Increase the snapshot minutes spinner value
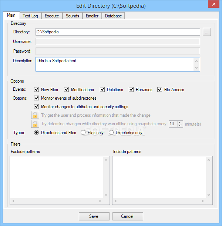Viewport: 222px width, 226px height. (179, 123)
